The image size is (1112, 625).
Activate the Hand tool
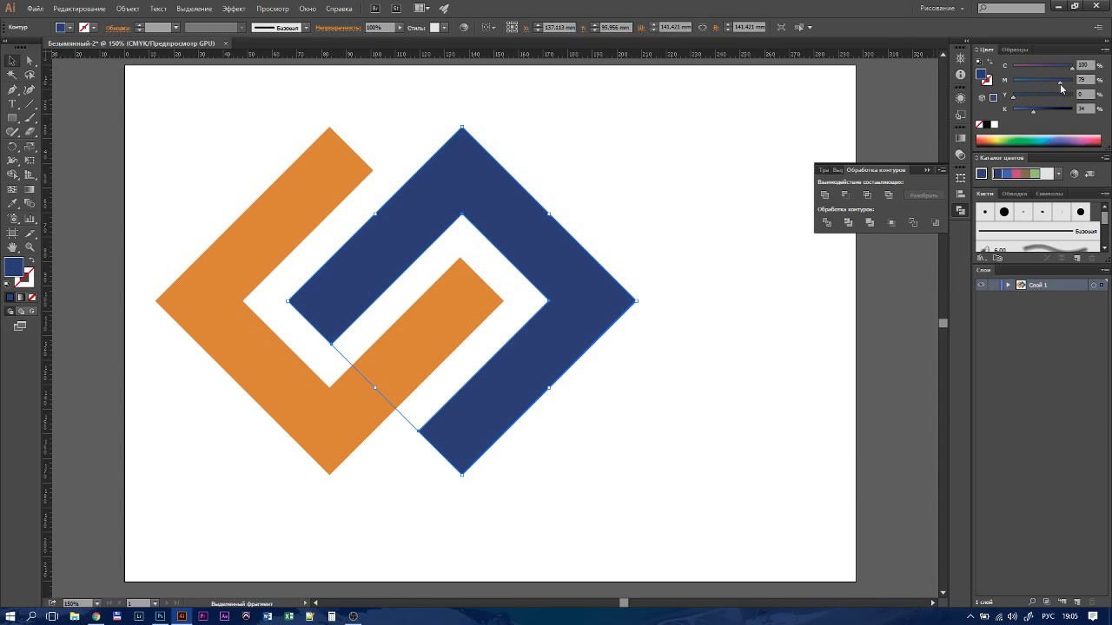(12, 247)
